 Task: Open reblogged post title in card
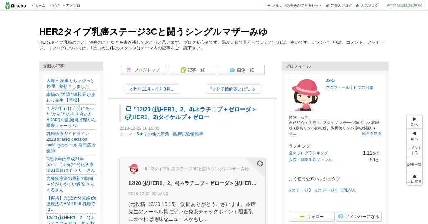(193, 183)
